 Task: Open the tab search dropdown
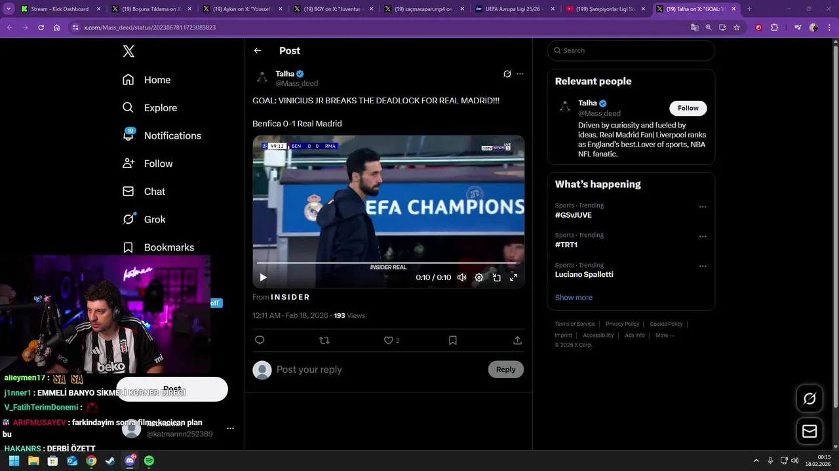[9, 9]
